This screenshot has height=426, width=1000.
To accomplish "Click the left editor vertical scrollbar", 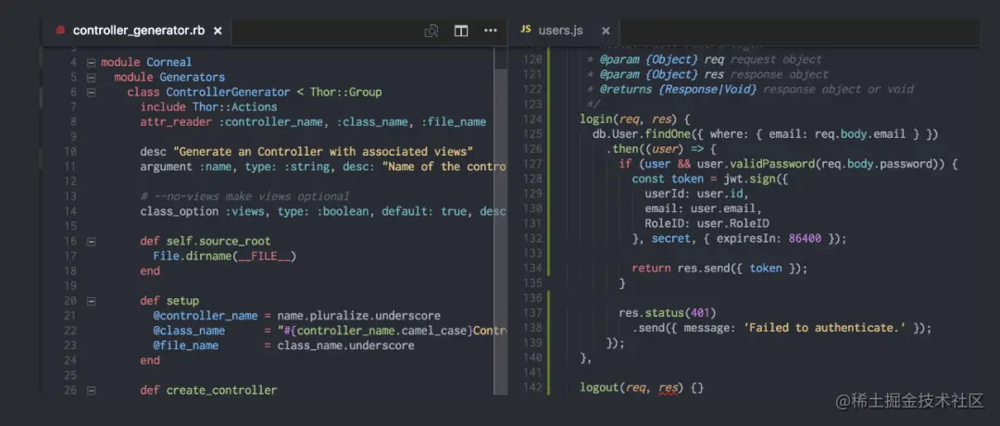I will 501,220.
